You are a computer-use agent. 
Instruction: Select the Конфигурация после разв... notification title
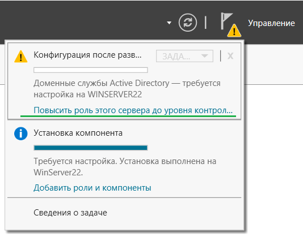pyautogui.click(x=87, y=55)
